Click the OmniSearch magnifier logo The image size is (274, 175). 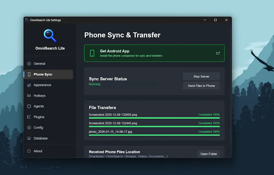pyautogui.click(x=50, y=36)
